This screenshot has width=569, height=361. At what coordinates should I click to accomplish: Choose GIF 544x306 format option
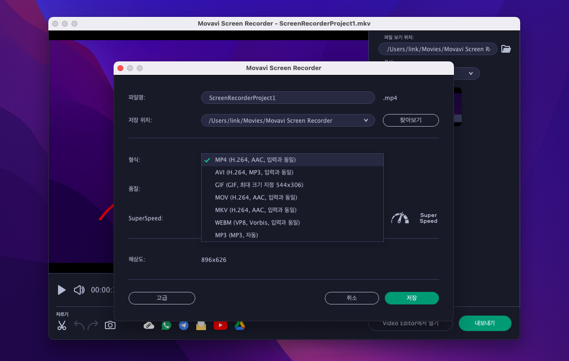(292, 185)
